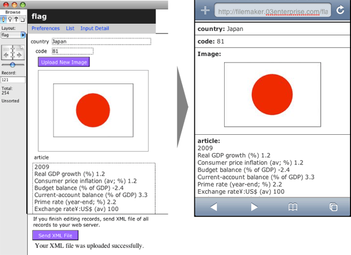Click the Upload New Image button
The image size is (351, 255).
point(64,62)
